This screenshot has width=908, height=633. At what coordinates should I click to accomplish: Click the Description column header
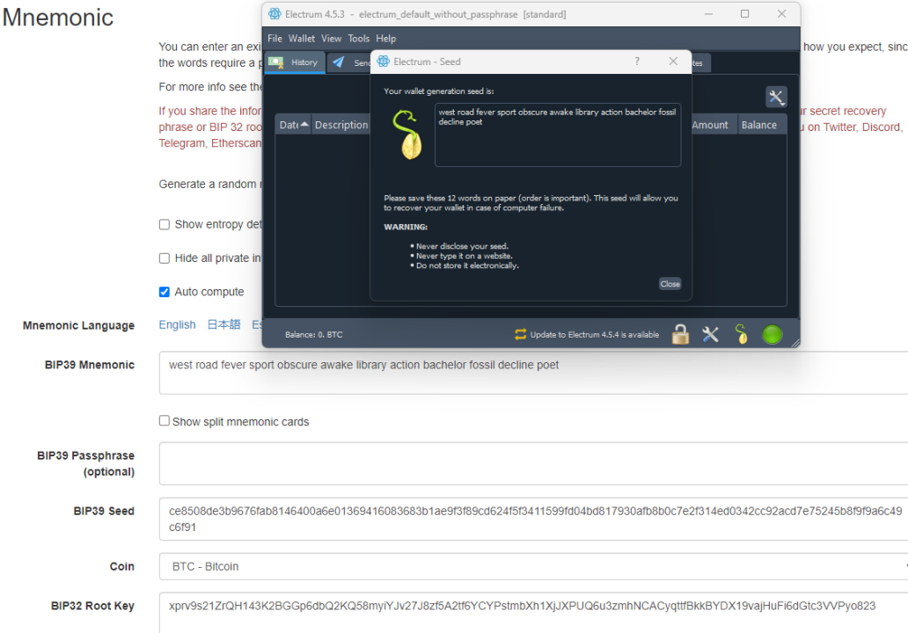pyautogui.click(x=340, y=125)
